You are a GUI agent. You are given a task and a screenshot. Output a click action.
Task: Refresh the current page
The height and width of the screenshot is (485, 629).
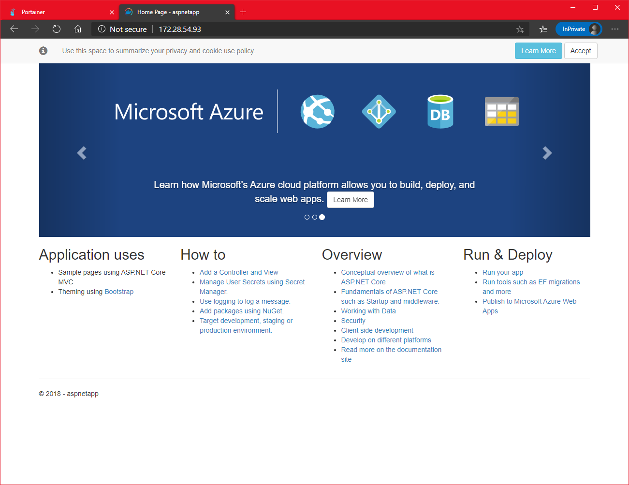coord(57,29)
